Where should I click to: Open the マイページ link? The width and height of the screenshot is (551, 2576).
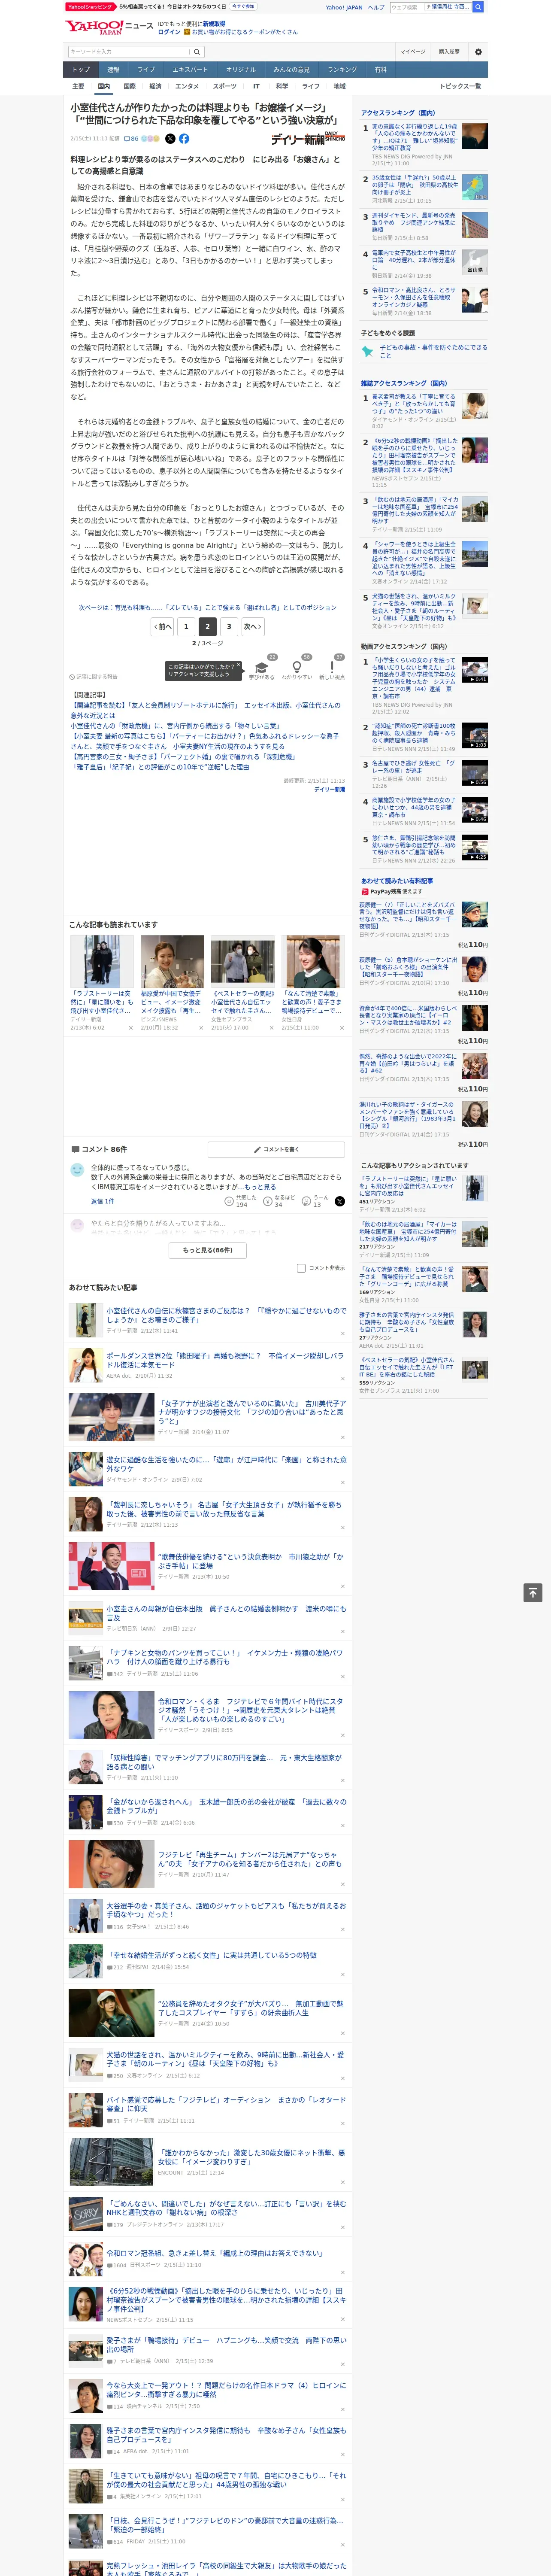click(x=412, y=52)
